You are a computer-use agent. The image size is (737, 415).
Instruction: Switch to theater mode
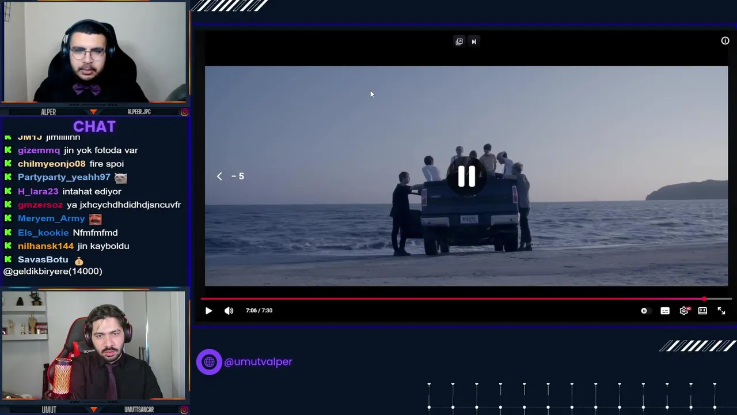pos(702,311)
